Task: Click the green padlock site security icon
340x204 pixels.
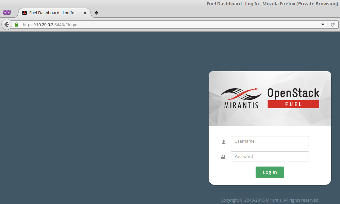Action: coord(16,25)
